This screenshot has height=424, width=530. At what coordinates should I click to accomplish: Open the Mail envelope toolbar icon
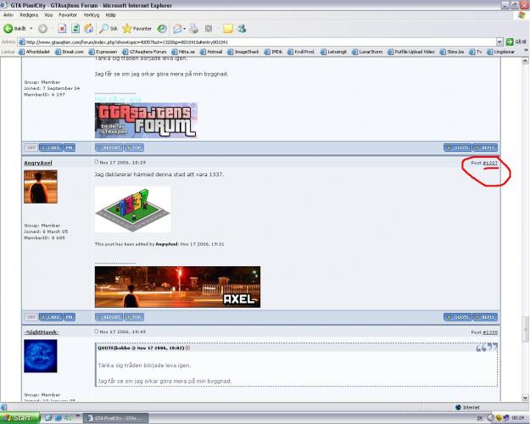[177, 29]
